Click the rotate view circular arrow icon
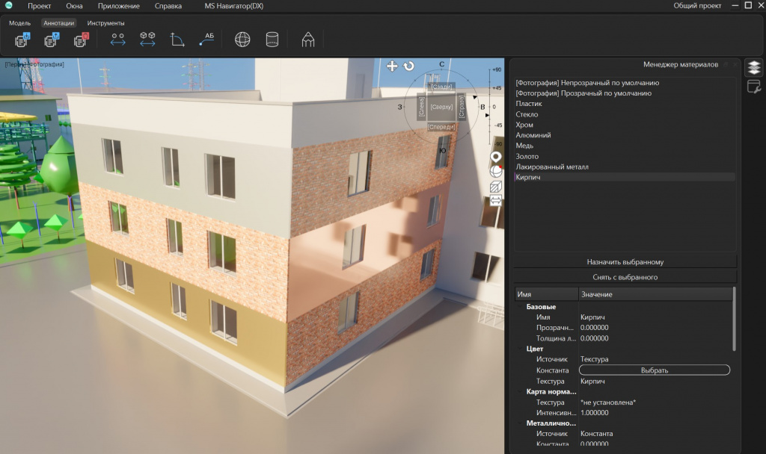 click(409, 66)
